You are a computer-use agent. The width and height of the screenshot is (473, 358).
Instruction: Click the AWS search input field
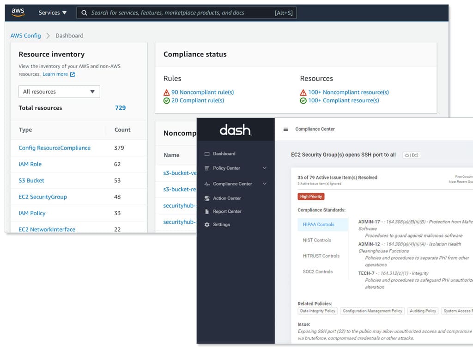click(x=187, y=12)
